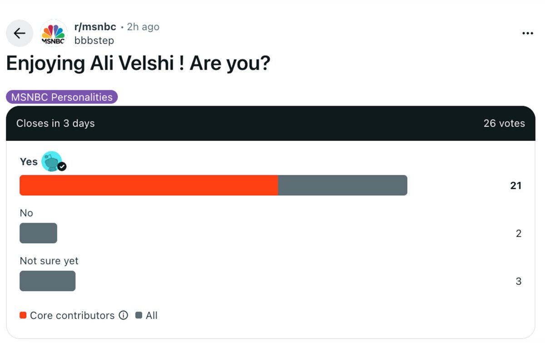Select the No poll option label

click(x=26, y=213)
